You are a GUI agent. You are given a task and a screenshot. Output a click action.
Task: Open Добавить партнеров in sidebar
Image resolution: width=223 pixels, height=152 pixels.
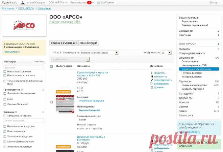click(x=193, y=89)
